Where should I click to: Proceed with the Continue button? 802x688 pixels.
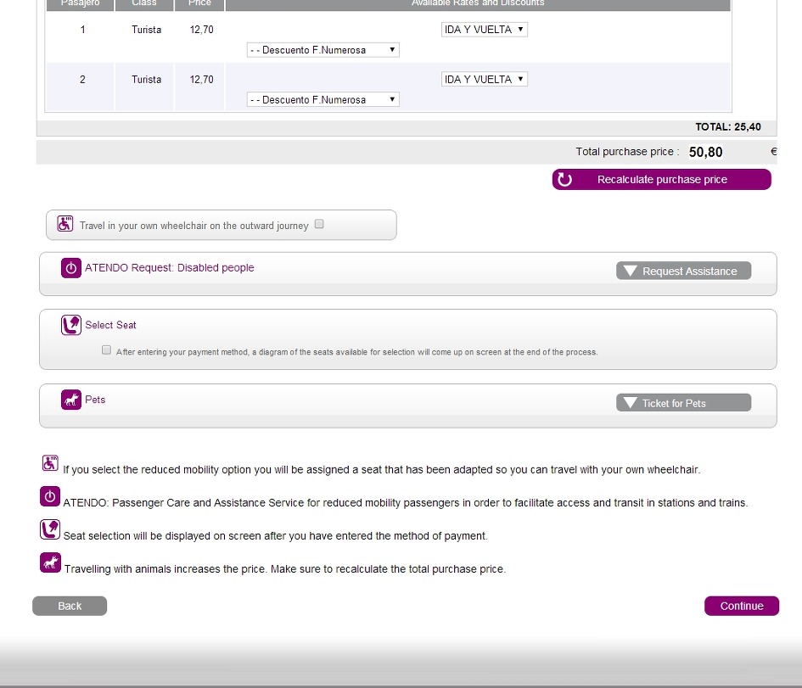point(741,606)
